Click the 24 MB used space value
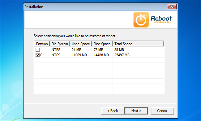201x121 pixels. (x=76, y=50)
